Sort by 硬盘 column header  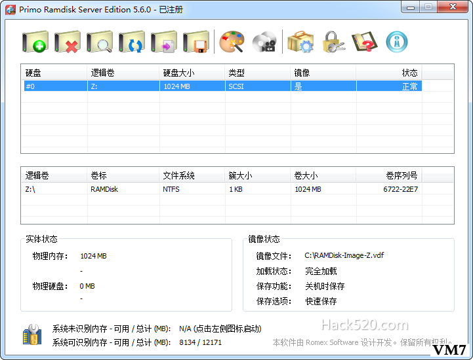pos(54,73)
